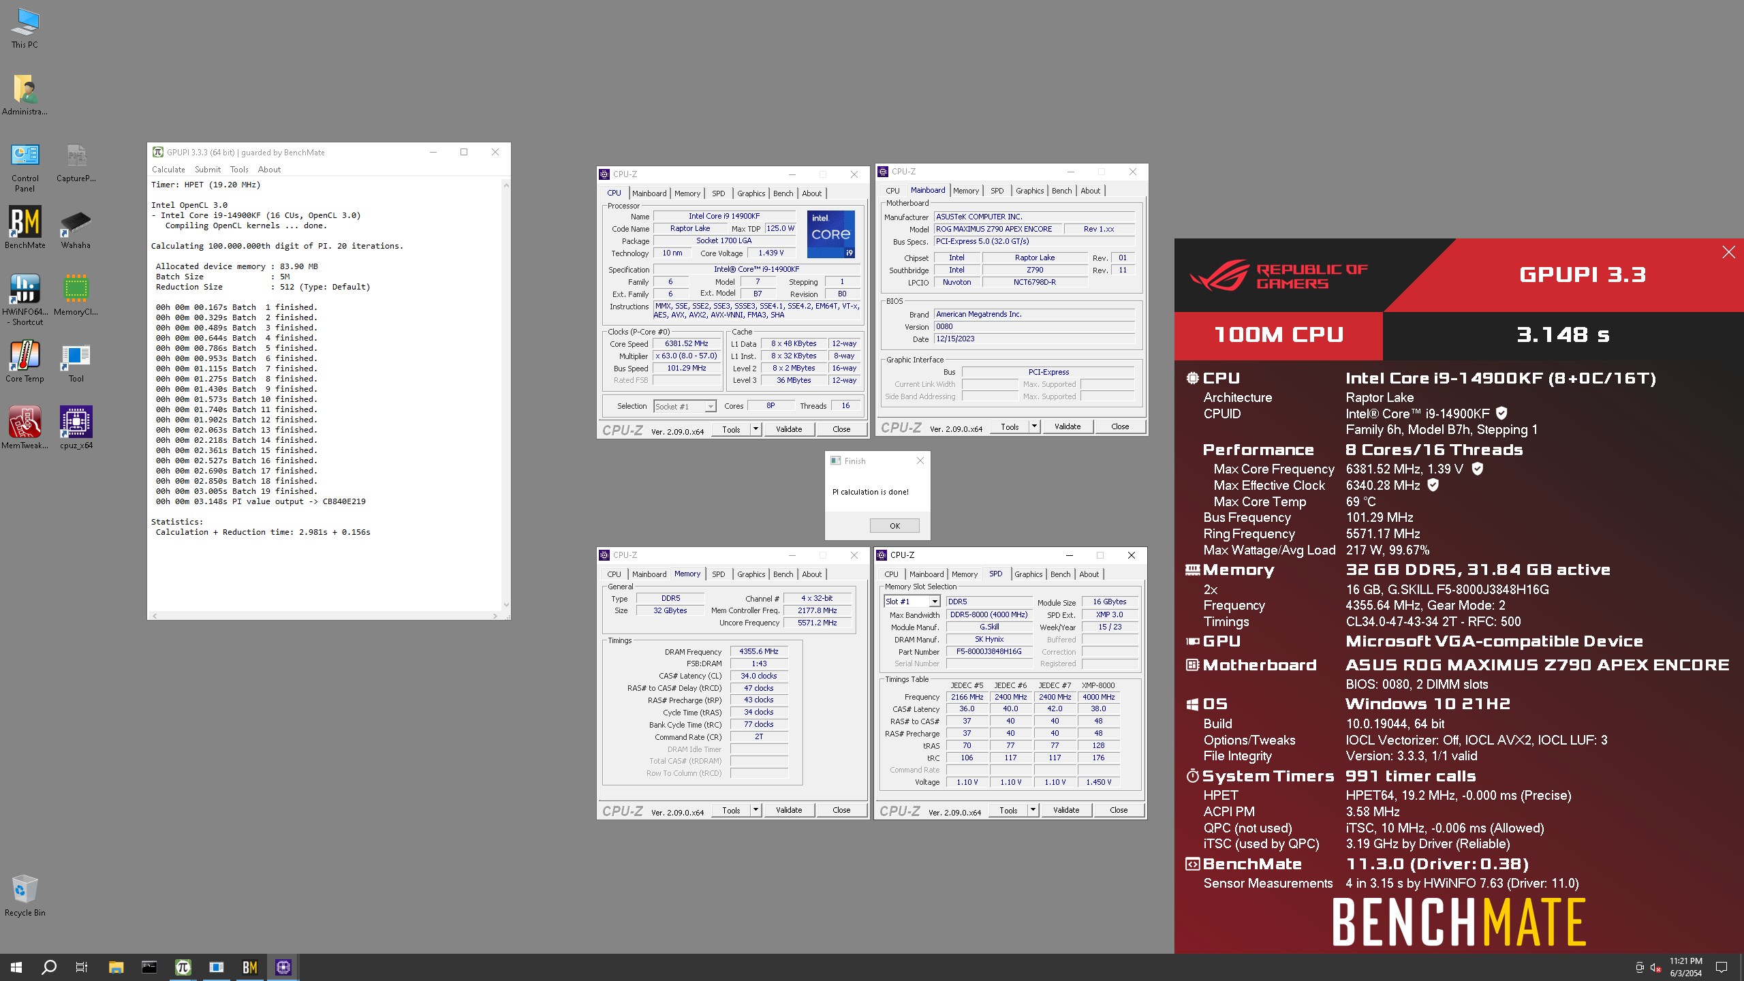Switch to Bench tab in CPU-Z CPU window
This screenshot has height=981, width=1744.
pyautogui.click(x=783, y=193)
